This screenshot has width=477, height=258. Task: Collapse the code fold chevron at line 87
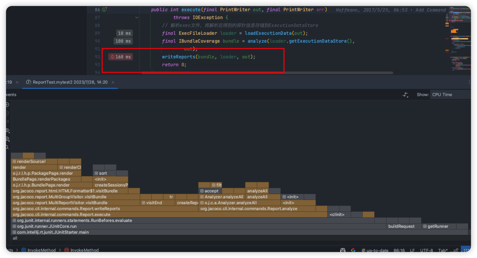tap(137, 17)
